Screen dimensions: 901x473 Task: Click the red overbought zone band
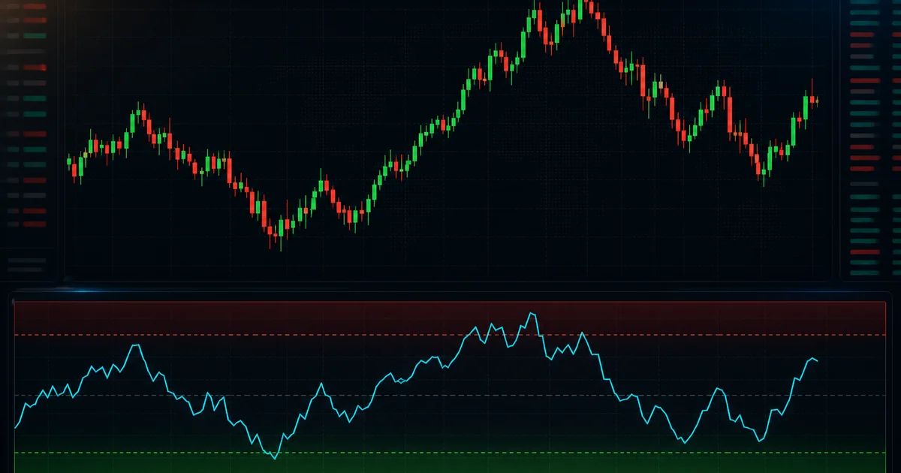450,318
